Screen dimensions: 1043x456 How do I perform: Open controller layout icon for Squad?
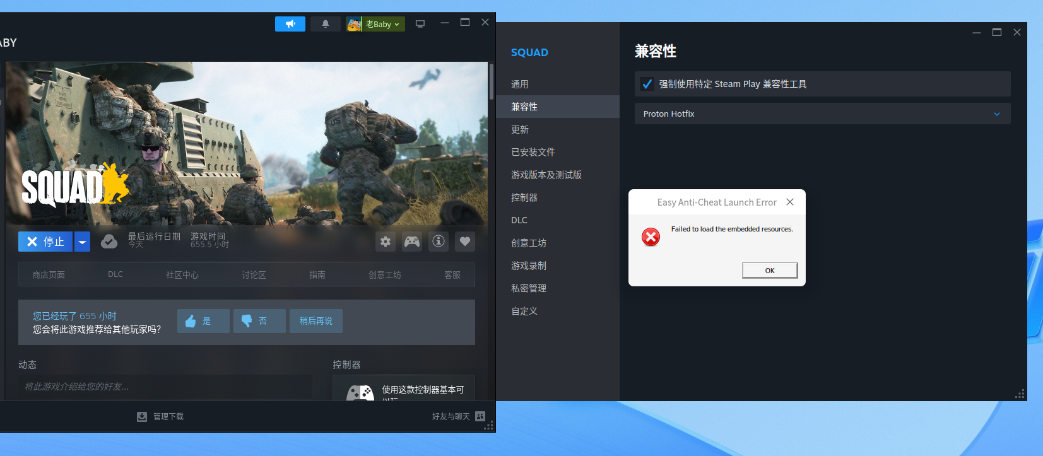pyautogui.click(x=412, y=242)
